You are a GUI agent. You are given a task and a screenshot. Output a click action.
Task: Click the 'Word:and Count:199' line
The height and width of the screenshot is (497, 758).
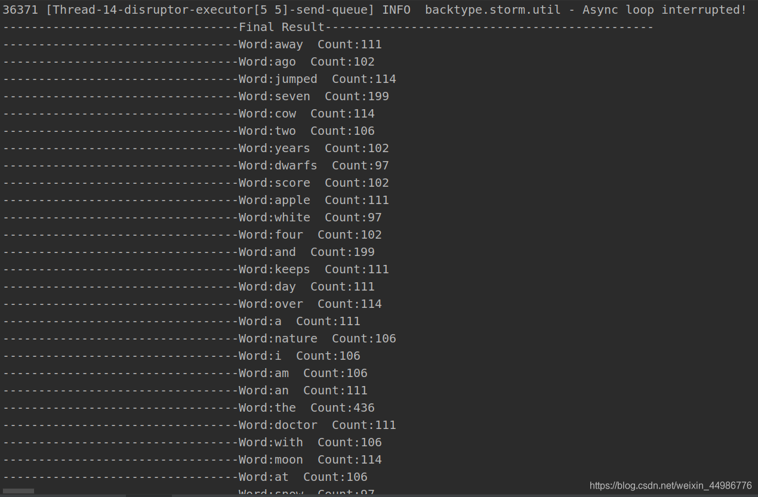click(188, 252)
